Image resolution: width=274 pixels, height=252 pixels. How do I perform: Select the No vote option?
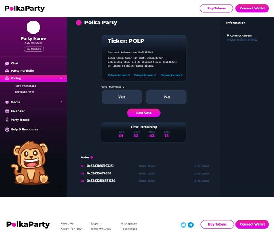[x=167, y=97]
